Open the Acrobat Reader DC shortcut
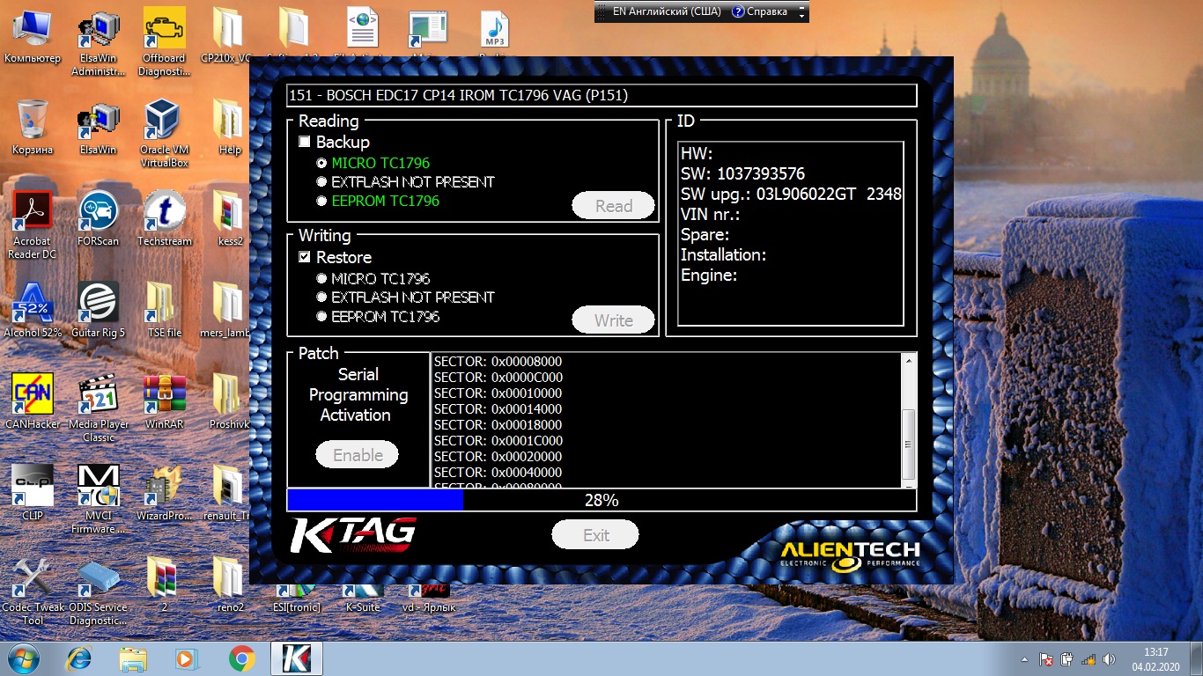 point(32,225)
